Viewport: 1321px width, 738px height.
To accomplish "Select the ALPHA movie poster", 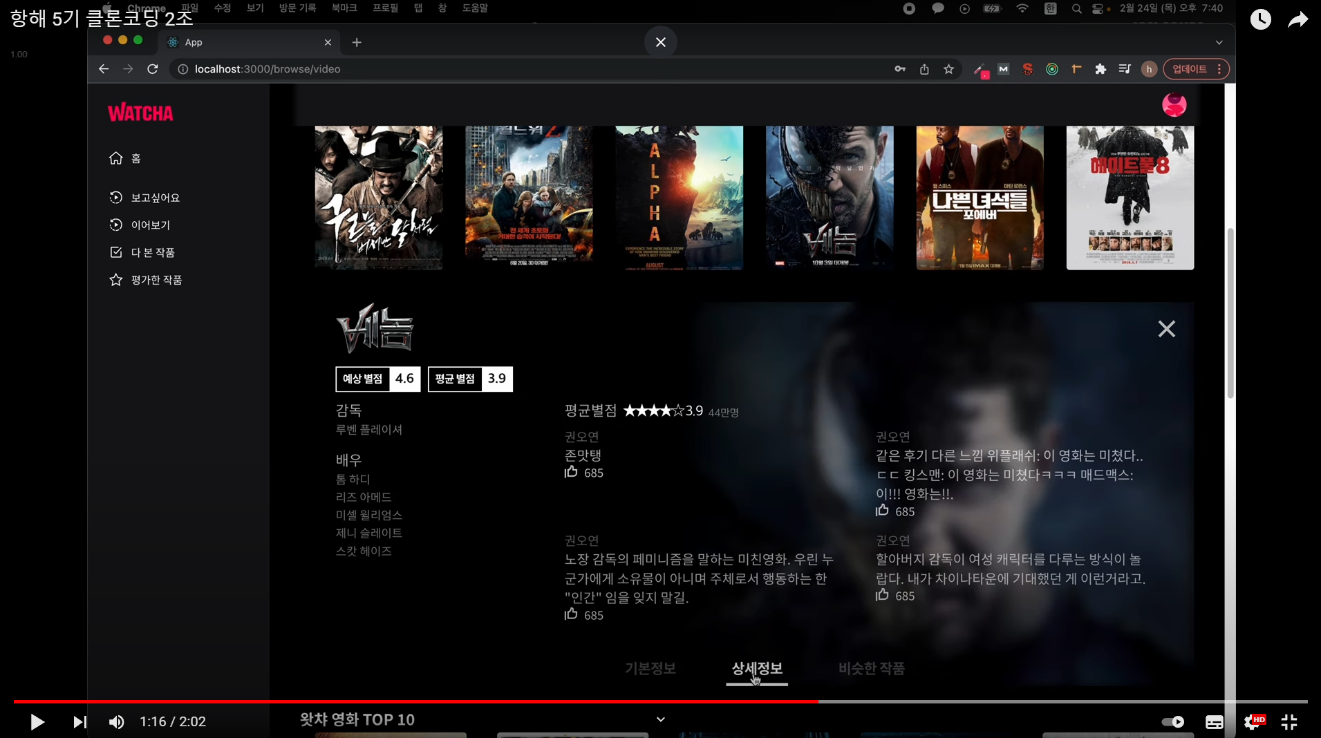I will [679, 198].
